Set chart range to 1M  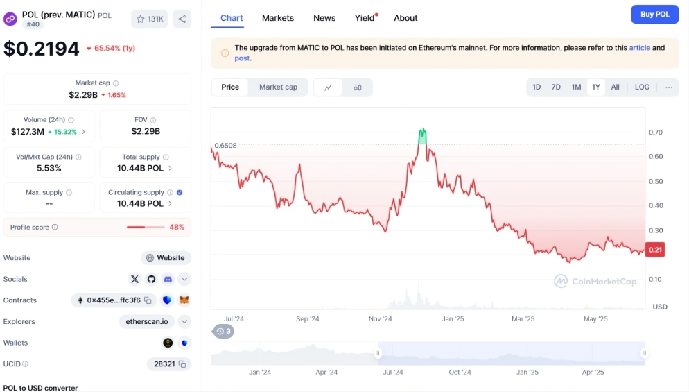tap(576, 87)
